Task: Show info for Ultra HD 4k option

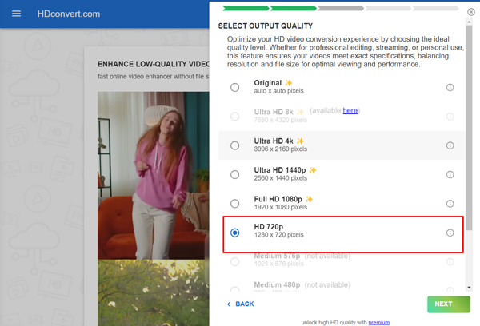Action: tap(450, 145)
